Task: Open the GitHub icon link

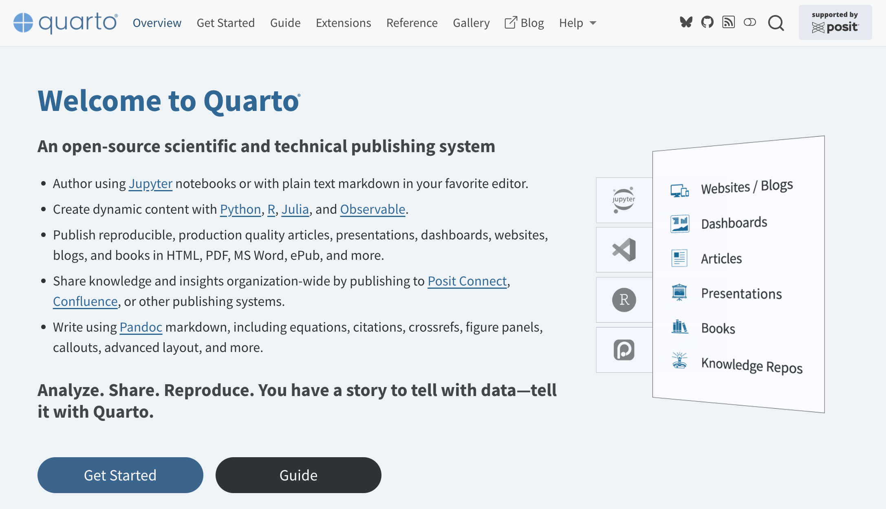Action: pyautogui.click(x=707, y=22)
